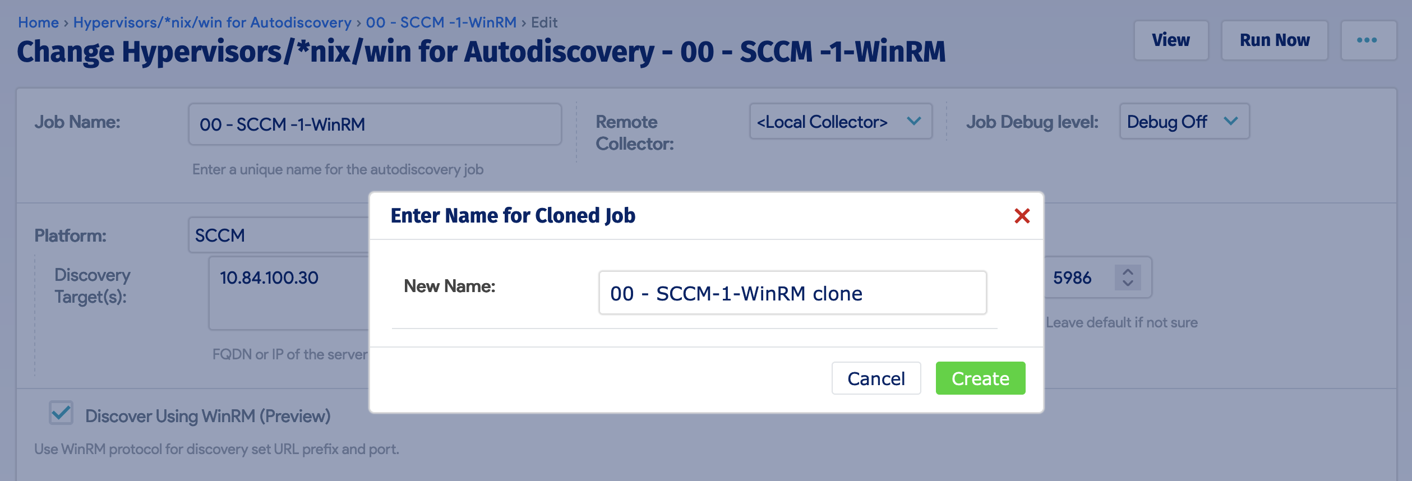Increase the port number with up arrow
The width and height of the screenshot is (1412, 481).
[x=1128, y=272]
